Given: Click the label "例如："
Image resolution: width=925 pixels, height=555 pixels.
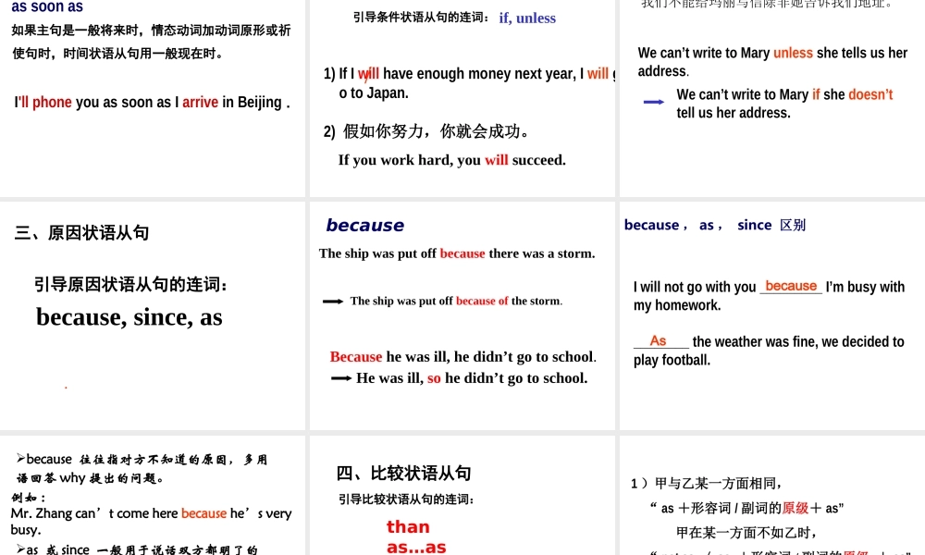Looking at the screenshot, I should point(29,498).
